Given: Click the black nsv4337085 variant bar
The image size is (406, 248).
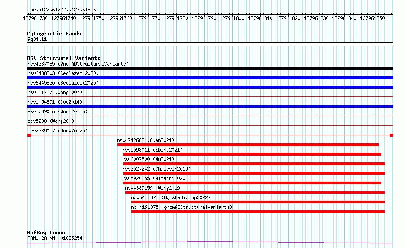Looking at the screenshot, I should click(210, 68).
